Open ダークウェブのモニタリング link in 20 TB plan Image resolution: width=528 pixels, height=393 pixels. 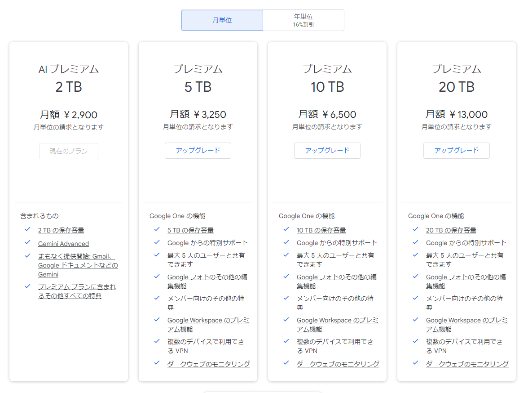(467, 364)
